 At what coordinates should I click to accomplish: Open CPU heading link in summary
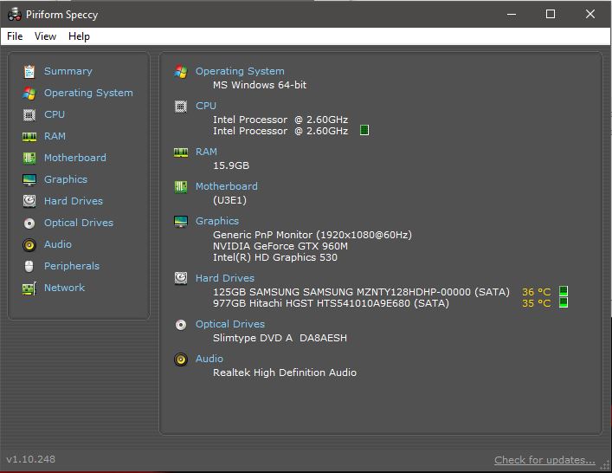coord(206,106)
